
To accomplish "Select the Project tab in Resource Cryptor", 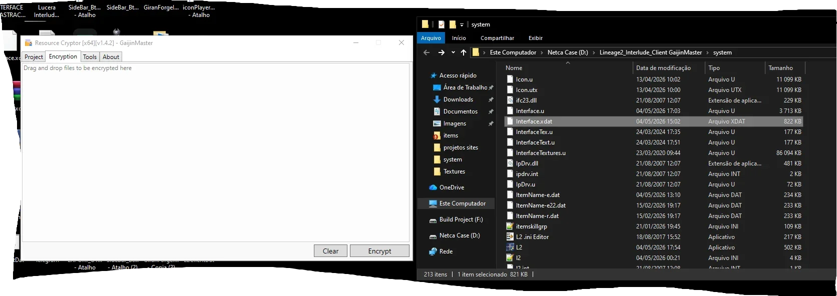I will pyautogui.click(x=34, y=57).
